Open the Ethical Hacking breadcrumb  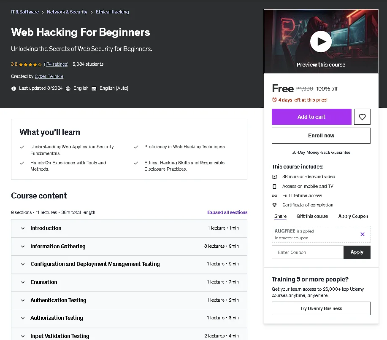[x=112, y=12]
